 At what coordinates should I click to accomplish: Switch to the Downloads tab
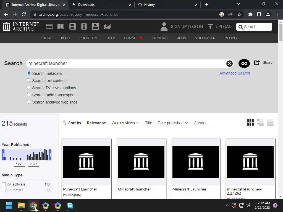[x=101, y=5]
